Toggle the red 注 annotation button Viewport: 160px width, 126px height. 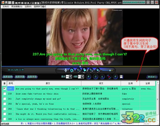(109, 77)
